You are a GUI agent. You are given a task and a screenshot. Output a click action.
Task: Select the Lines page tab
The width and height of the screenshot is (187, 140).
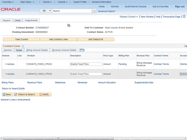click(18, 20)
